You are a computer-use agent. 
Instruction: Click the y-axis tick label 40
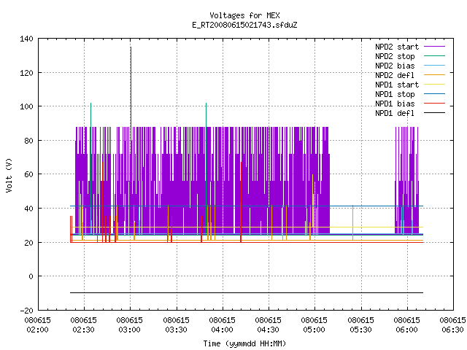[29, 209]
